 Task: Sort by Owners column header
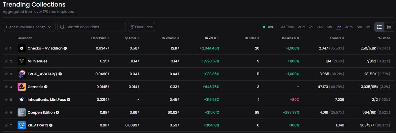[x=337, y=38]
